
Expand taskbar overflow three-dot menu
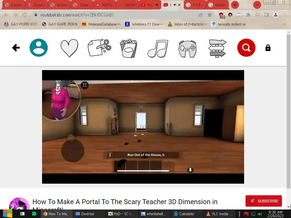[x=239, y=214]
